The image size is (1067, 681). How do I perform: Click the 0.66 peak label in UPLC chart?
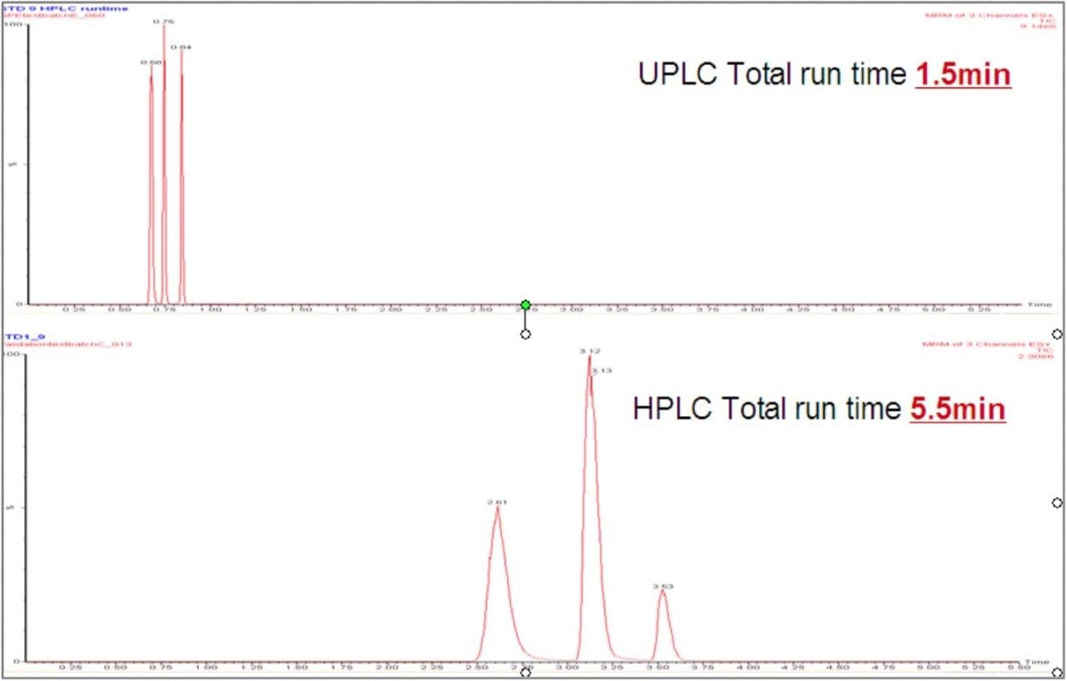pos(151,63)
